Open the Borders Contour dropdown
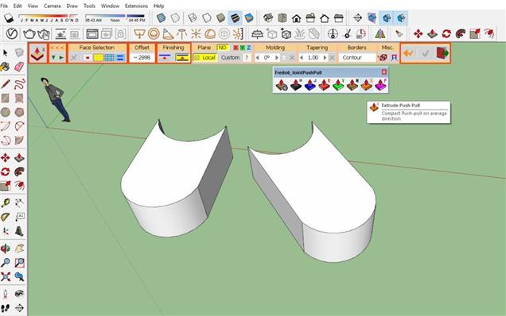The width and height of the screenshot is (506, 316). coord(357,58)
